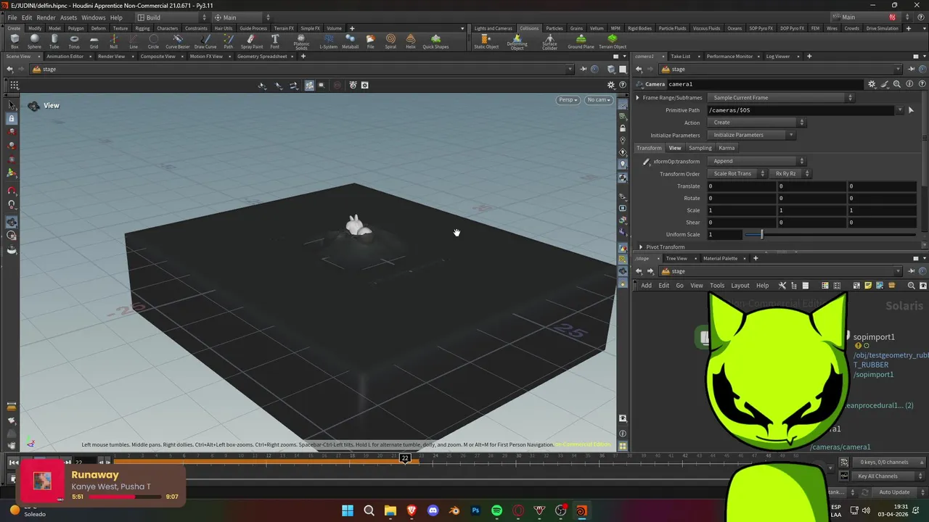Image resolution: width=929 pixels, height=522 pixels.
Task: Open Photoshop from the taskbar
Action: click(x=475, y=510)
